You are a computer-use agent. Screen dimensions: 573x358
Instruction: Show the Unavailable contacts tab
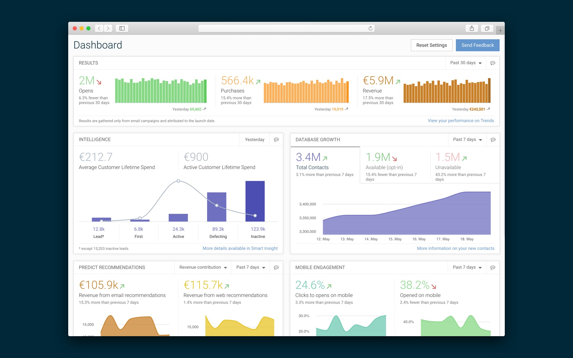464,166
